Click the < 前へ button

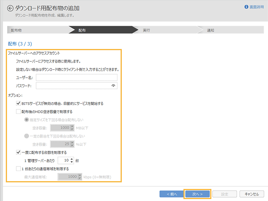172,194
